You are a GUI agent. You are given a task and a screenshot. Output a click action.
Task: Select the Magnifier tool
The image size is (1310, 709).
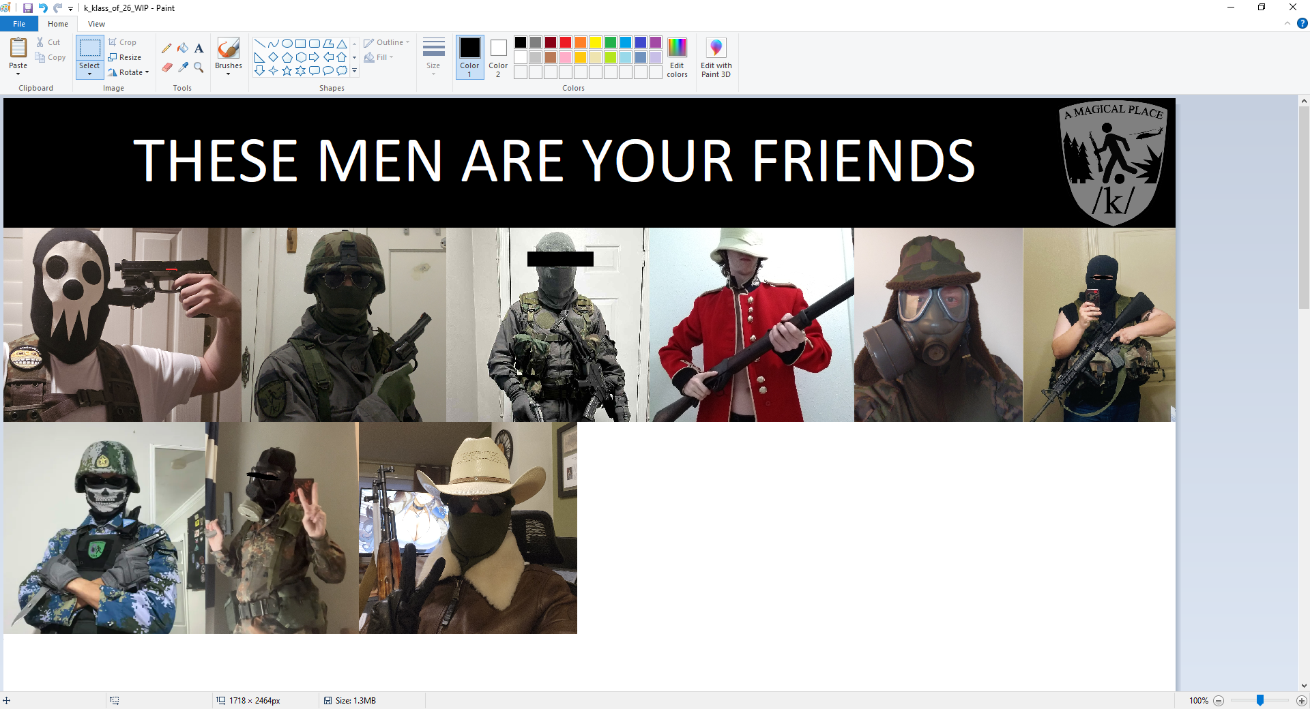(x=199, y=67)
